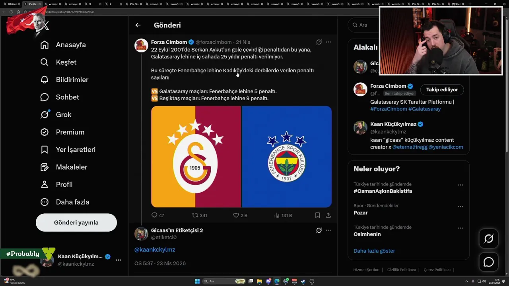Open Keşfet search page

58,62
